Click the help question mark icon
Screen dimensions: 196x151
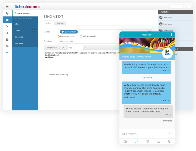[x=189, y=6]
